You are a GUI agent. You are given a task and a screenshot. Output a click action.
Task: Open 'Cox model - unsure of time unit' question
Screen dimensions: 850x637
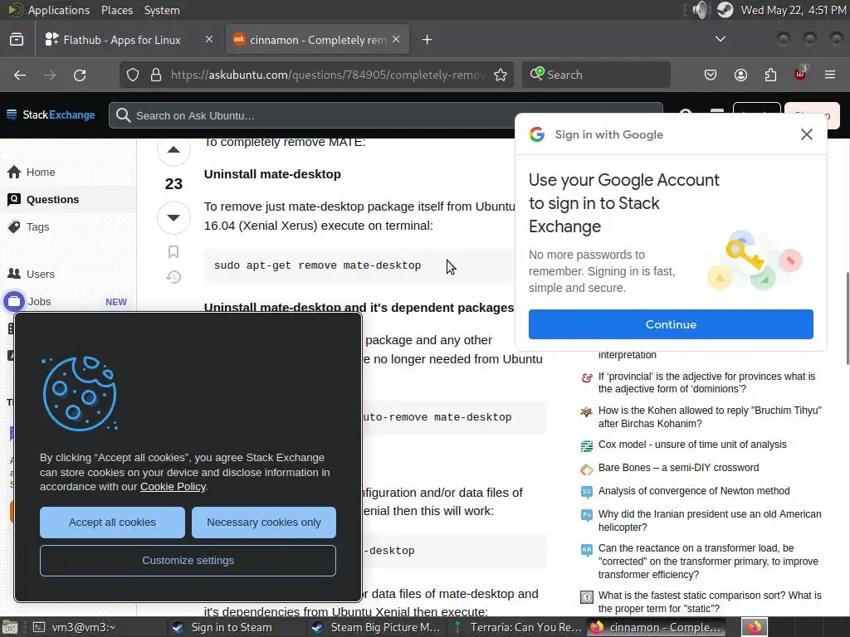(692, 445)
